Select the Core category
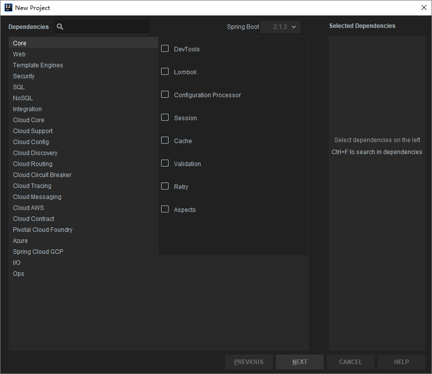The height and width of the screenshot is (374, 432). point(83,43)
